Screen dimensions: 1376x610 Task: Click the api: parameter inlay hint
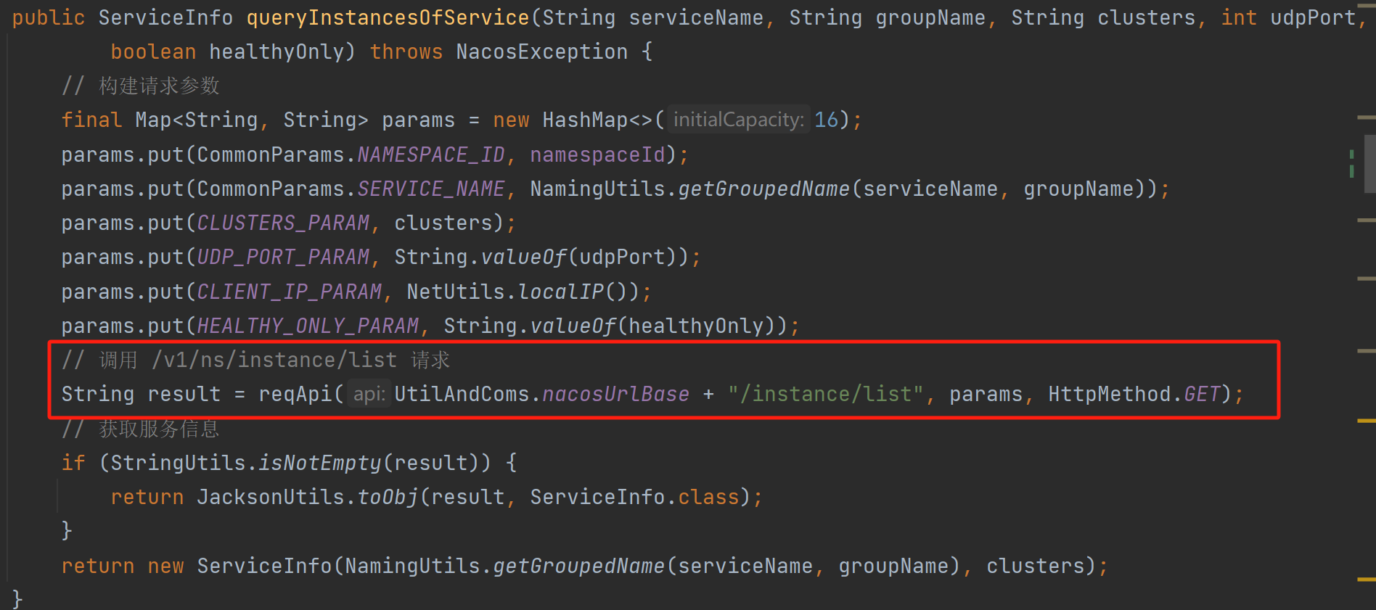[x=369, y=394]
